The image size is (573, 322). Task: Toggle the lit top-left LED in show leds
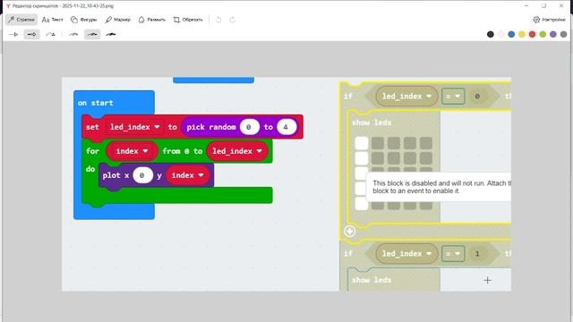(362, 143)
